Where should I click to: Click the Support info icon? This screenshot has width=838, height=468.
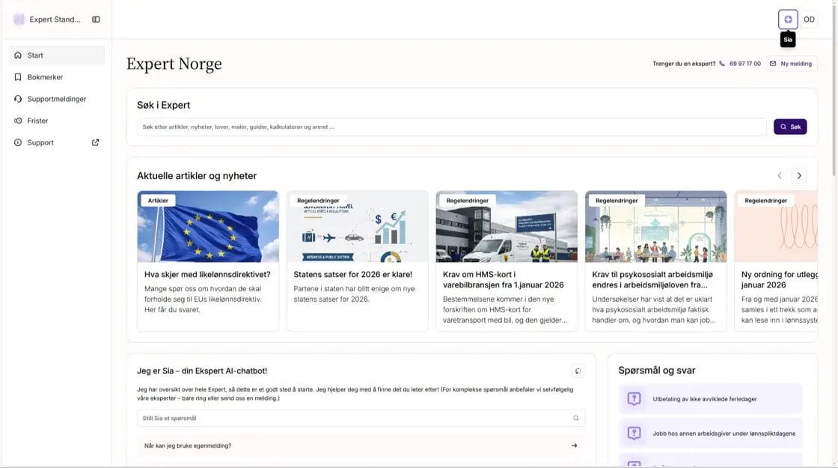(18, 143)
